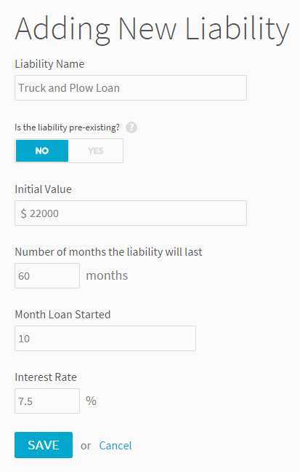Select the Month Loan Started input box

tap(105, 339)
